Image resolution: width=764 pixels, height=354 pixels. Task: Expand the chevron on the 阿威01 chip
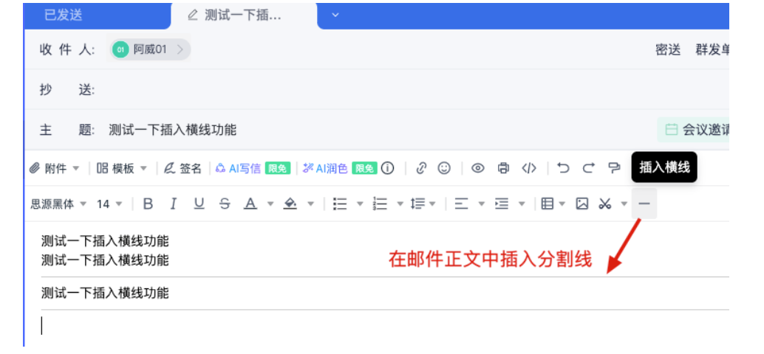pyautogui.click(x=180, y=49)
